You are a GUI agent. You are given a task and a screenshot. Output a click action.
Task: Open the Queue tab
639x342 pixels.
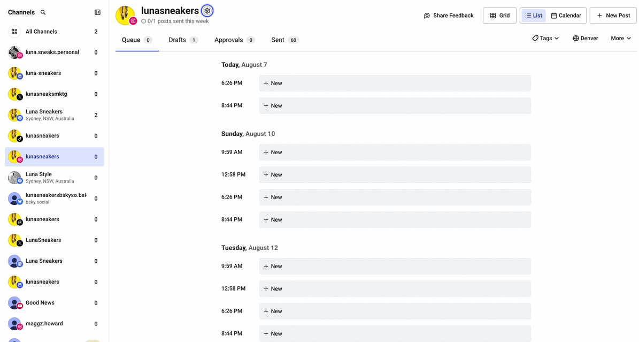pyautogui.click(x=137, y=40)
